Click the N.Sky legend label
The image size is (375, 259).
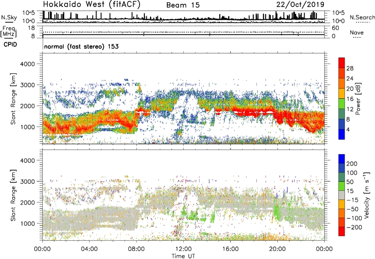click(x=9, y=17)
